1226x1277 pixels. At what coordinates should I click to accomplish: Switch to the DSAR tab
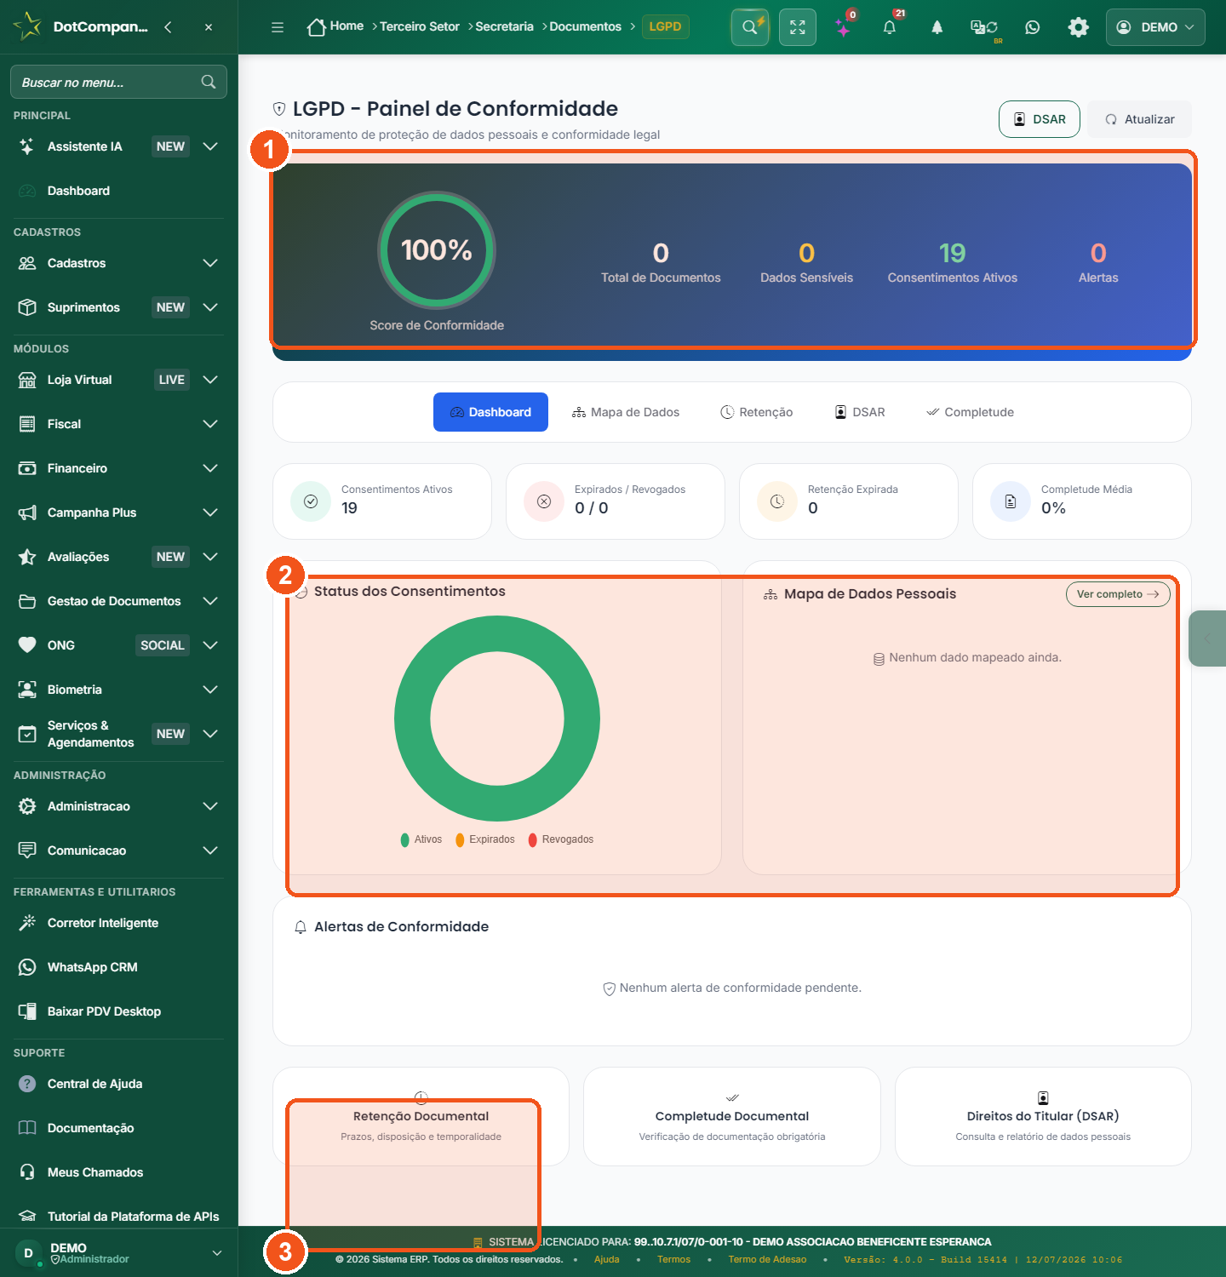(860, 412)
